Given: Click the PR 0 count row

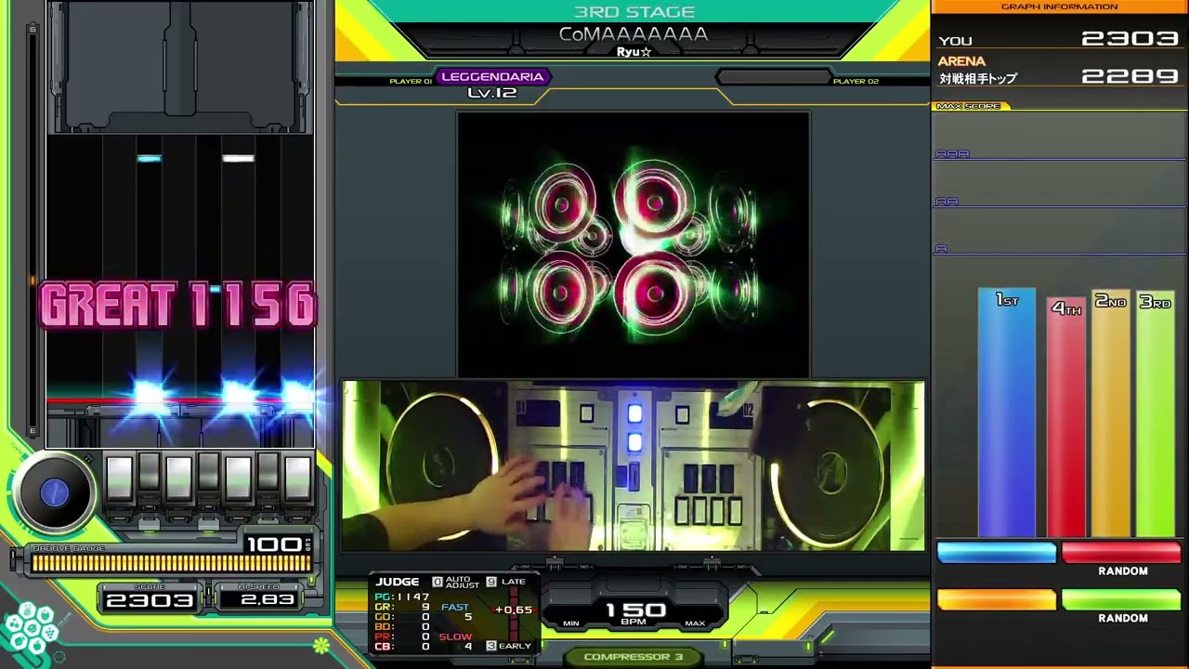Looking at the screenshot, I should point(402,636).
